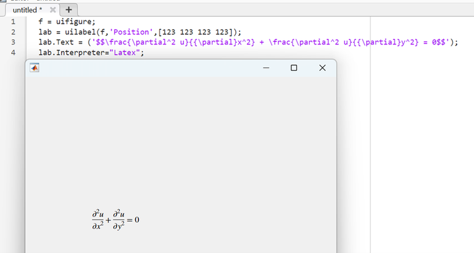Screen dimensions: 474x253
Task: Click lab.Interpreter on line 4
Action: coord(72,52)
